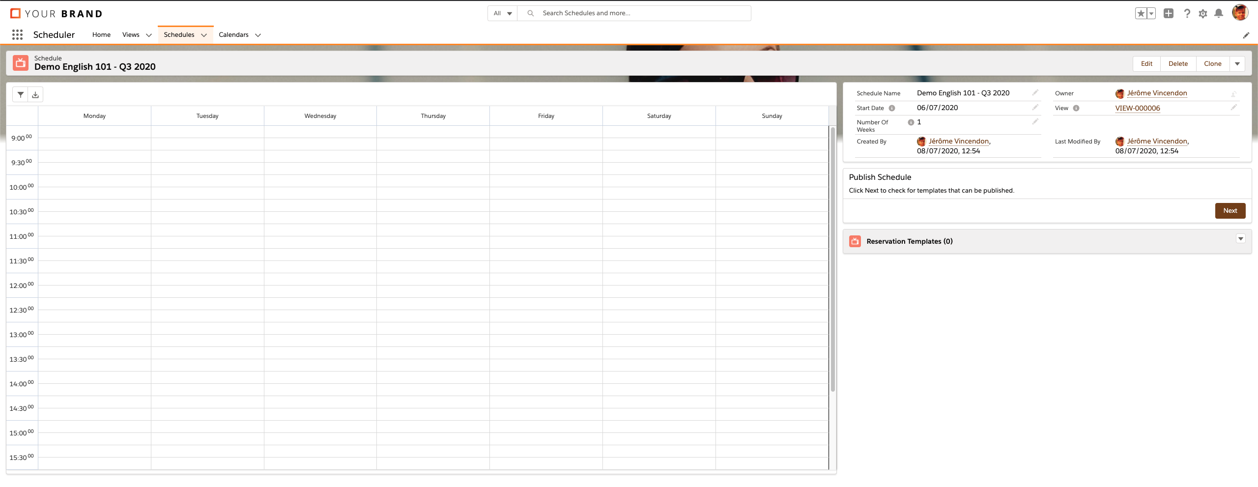This screenshot has width=1258, height=487.
Task: Open the App Launcher waffle icon
Action: coord(17,34)
